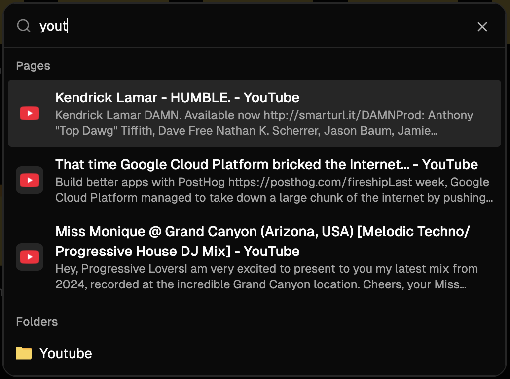Clear the search with the X icon

[482, 27]
